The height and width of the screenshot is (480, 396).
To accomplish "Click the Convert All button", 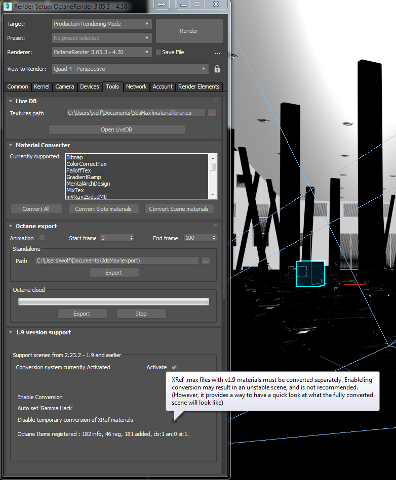I will (36, 209).
